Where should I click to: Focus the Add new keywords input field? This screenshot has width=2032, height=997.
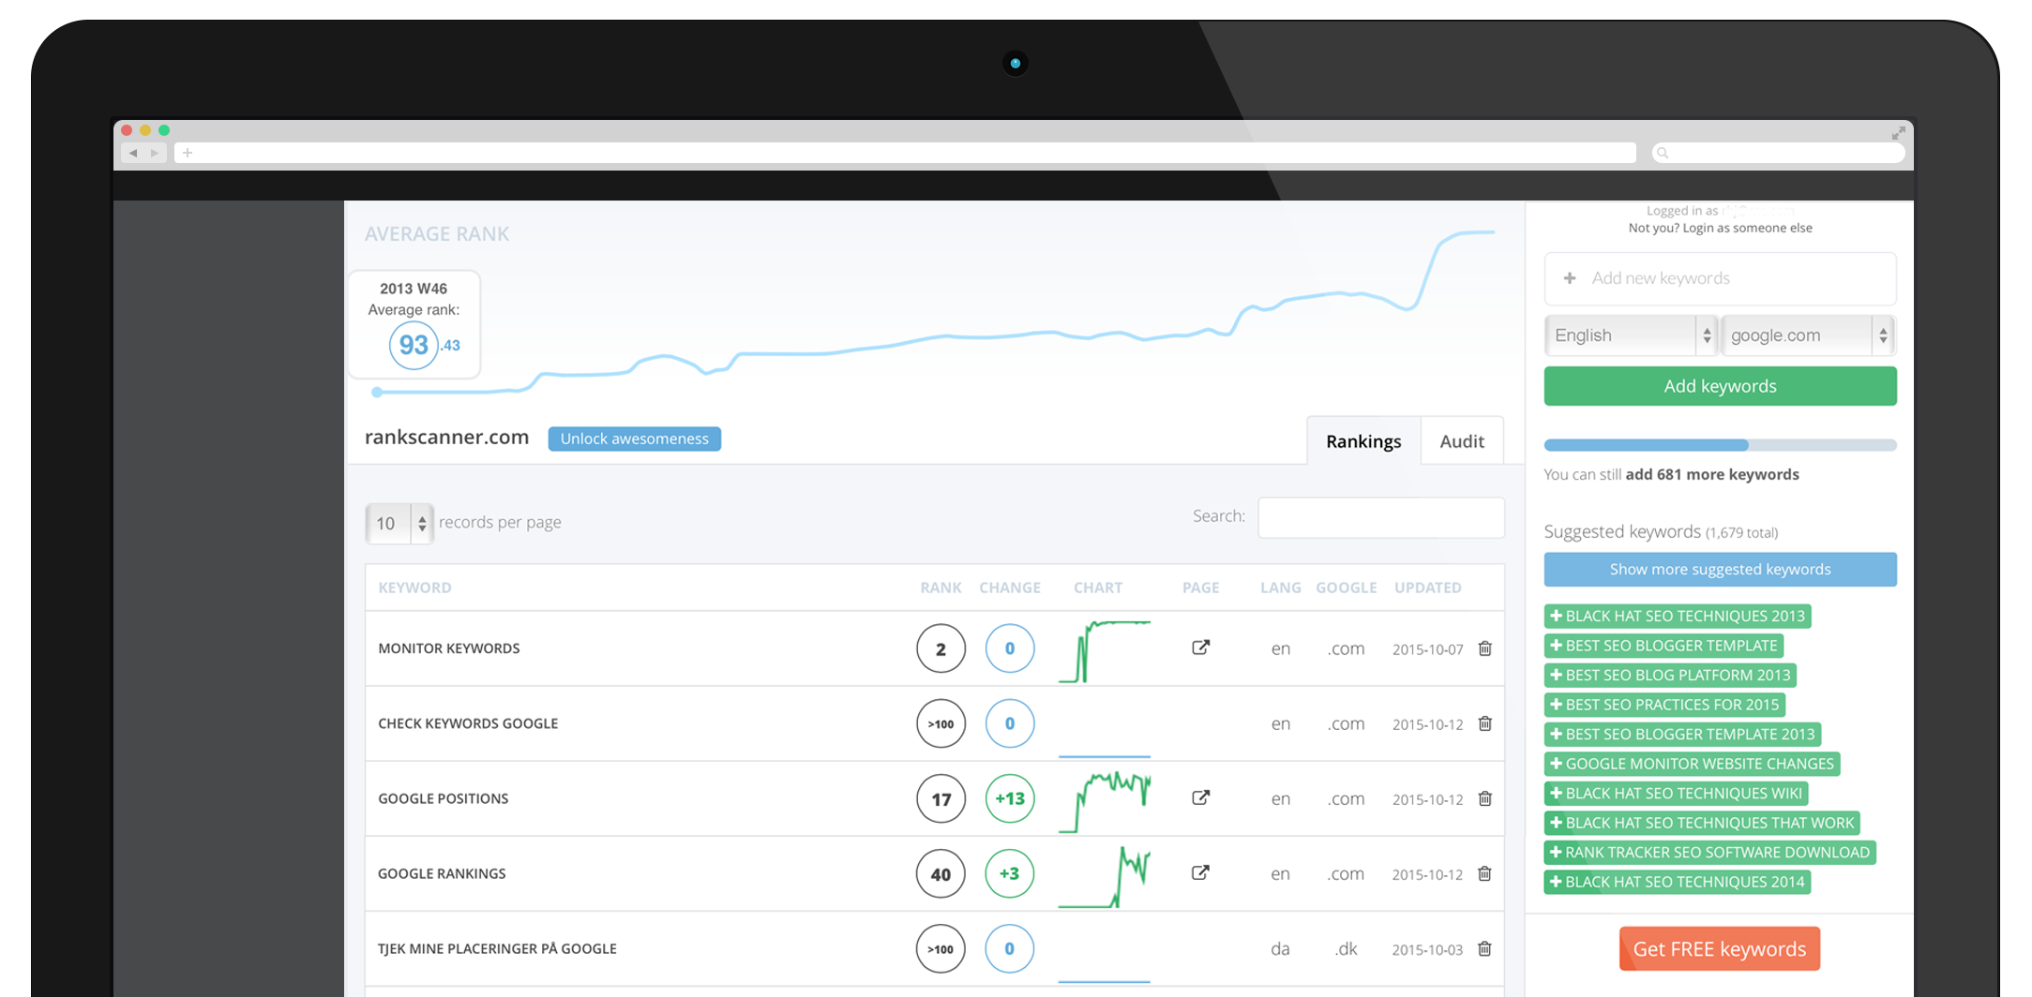[1720, 278]
